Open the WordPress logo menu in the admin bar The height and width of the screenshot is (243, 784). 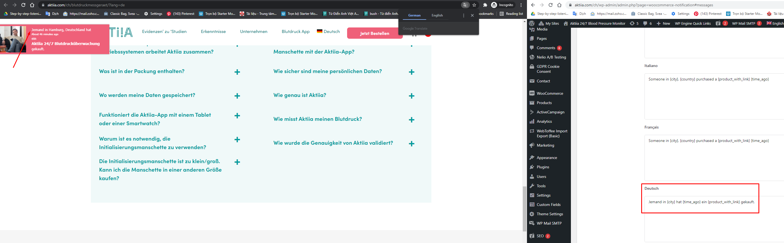532,23
